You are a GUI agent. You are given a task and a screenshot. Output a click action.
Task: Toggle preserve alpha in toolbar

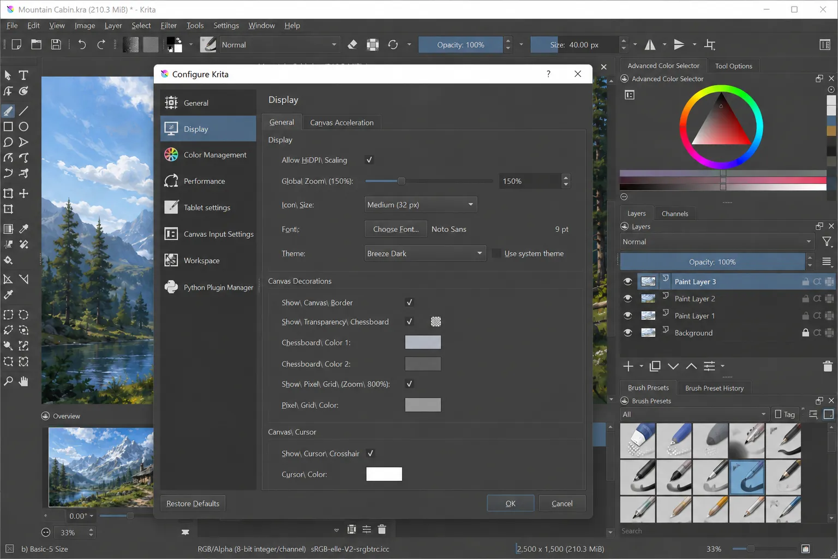coord(373,45)
